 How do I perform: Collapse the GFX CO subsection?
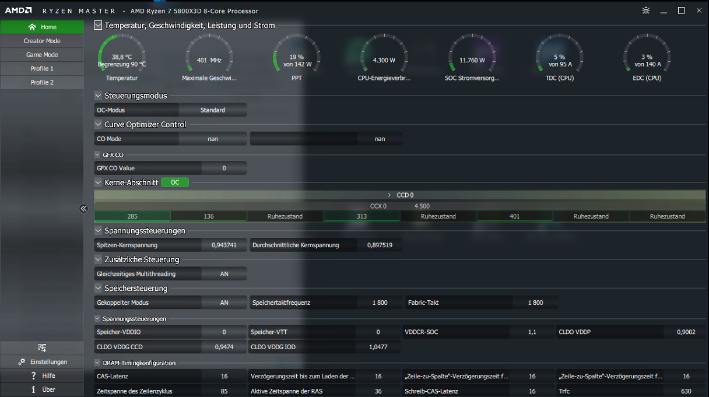pos(97,154)
